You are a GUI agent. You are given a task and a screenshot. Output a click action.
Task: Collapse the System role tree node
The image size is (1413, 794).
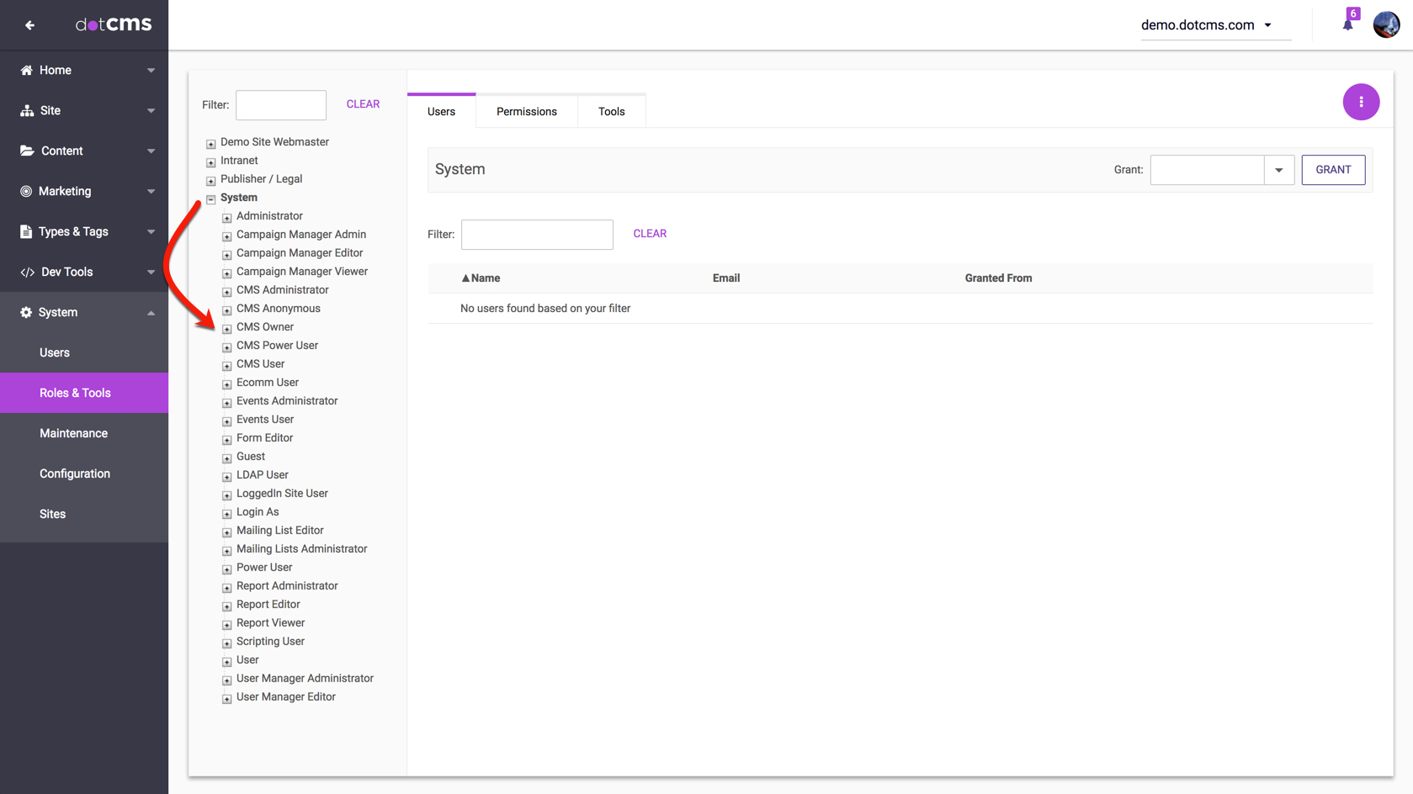pos(211,198)
